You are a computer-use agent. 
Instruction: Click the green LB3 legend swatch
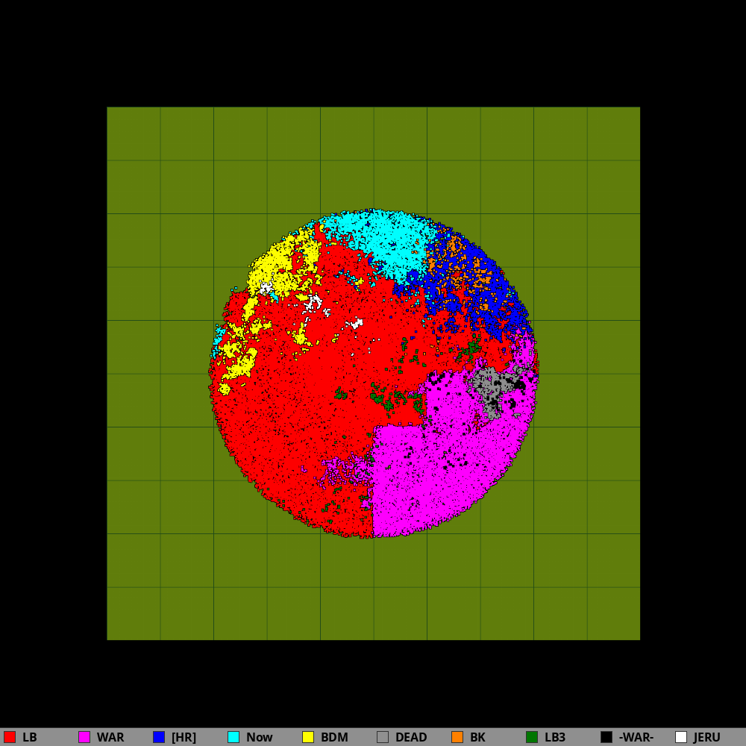(532, 737)
